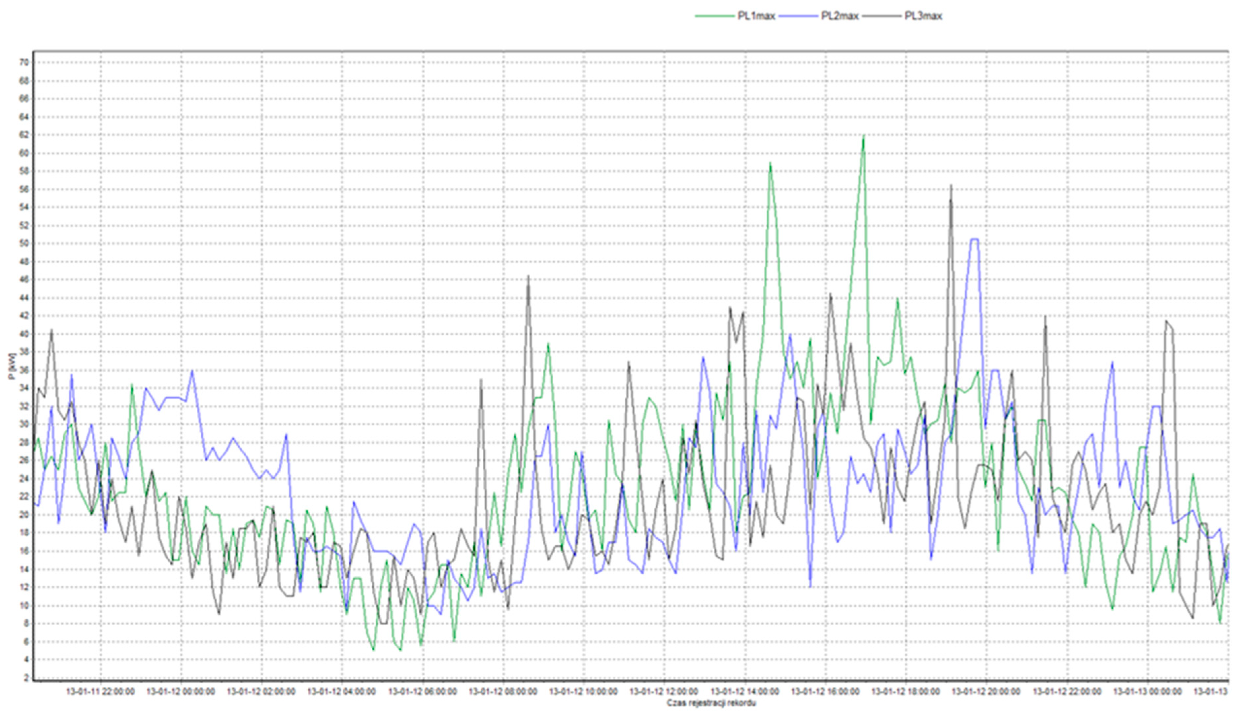1239x715 pixels.
Task: Click the blue plateau peak near 50 kW
Action: coord(974,240)
